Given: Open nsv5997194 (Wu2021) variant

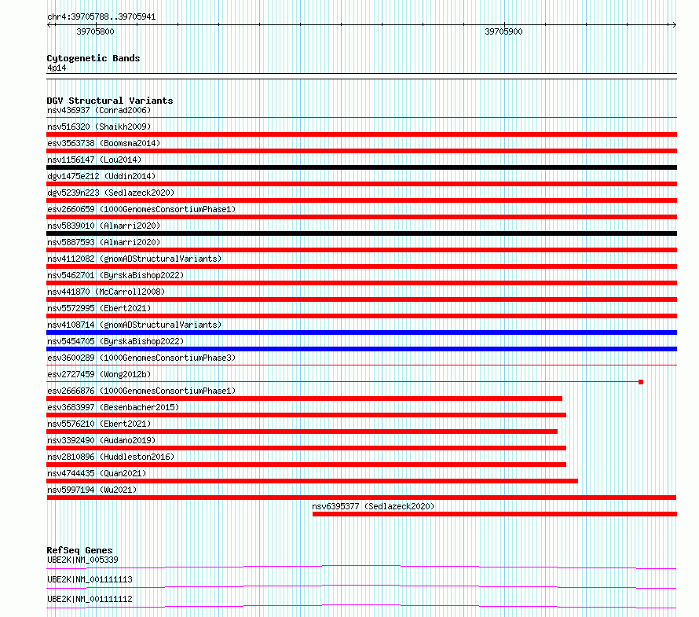Looking at the screenshot, I should pyautogui.click(x=92, y=490).
